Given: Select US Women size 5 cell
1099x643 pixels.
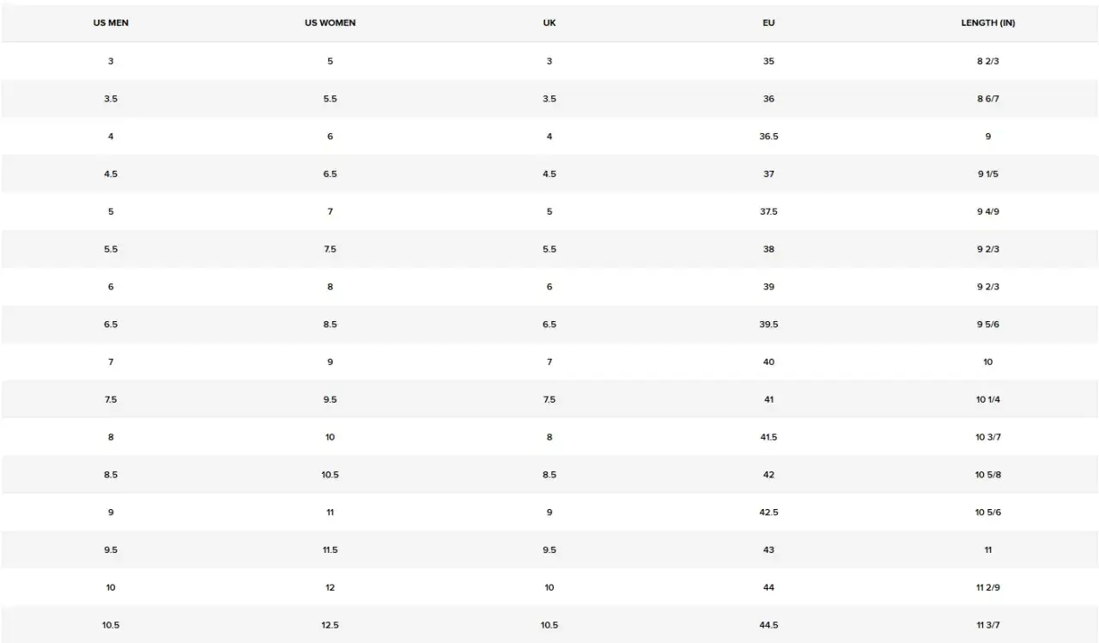Looking at the screenshot, I should (330, 61).
